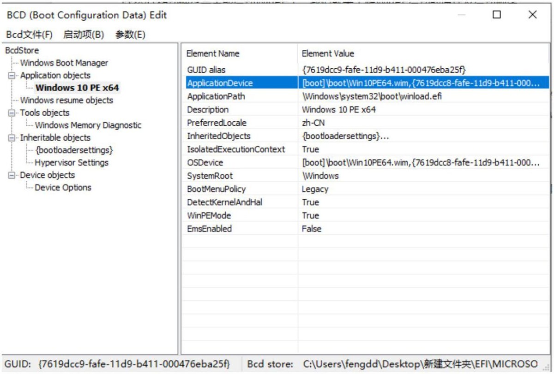Click the GUID alias value
The width and height of the screenshot is (554, 374).
[384, 70]
